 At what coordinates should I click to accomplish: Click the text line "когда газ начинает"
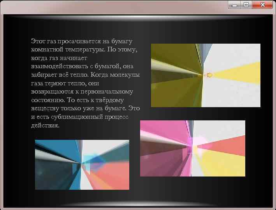click(59, 58)
